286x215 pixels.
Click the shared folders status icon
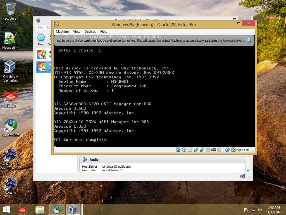[x=208, y=150]
